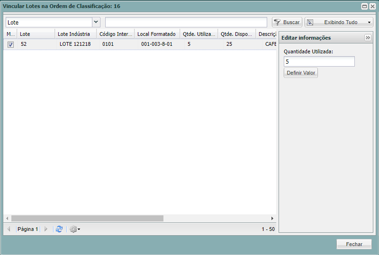The width and height of the screenshot is (379, 255).
Task: Close the Vincular Lotes window
Action: [x=372, y=7]
